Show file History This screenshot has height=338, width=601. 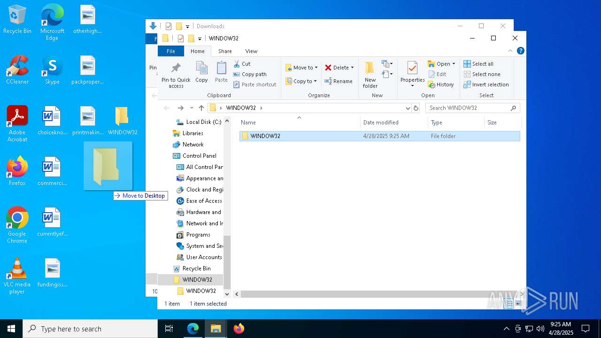(x=440, y=84)
